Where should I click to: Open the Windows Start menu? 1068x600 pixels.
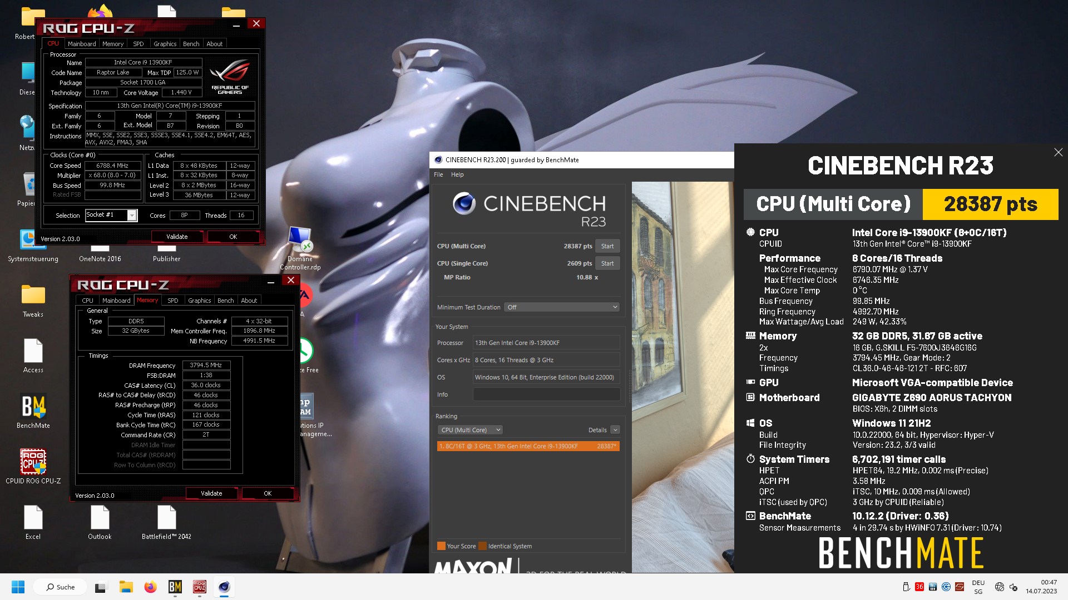(x=18, y=587)
